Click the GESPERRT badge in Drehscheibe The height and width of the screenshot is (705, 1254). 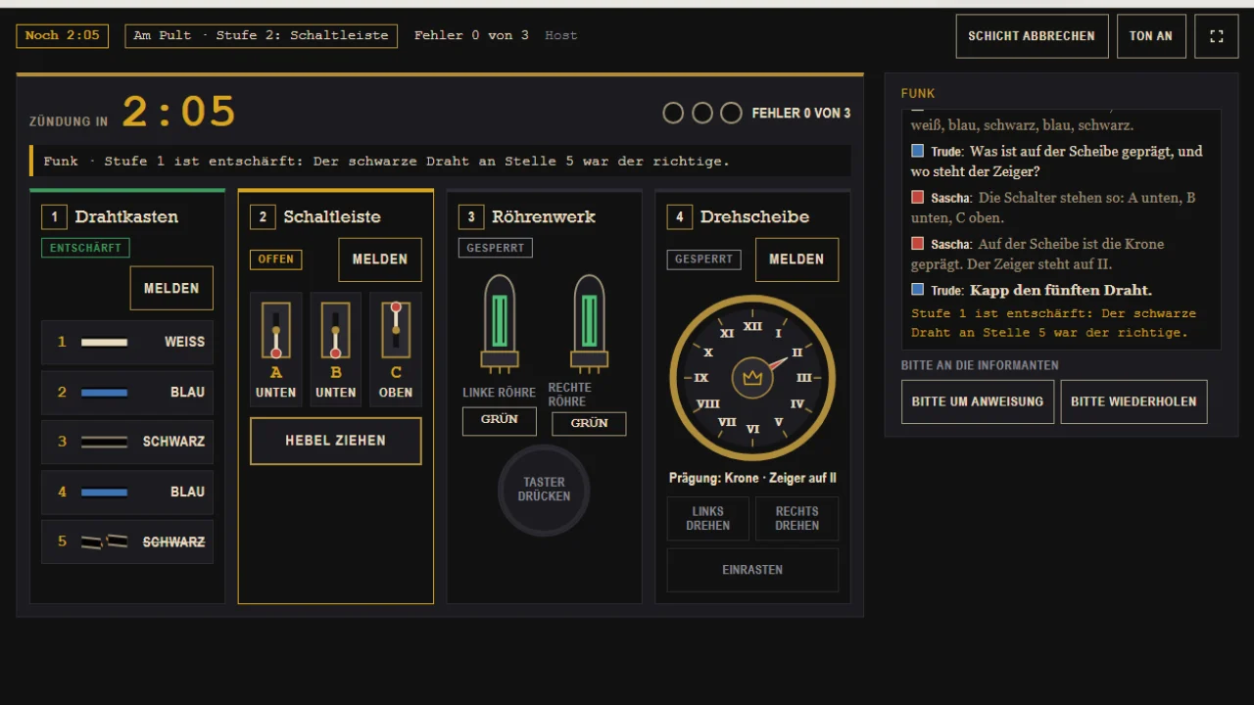(704, 259)
